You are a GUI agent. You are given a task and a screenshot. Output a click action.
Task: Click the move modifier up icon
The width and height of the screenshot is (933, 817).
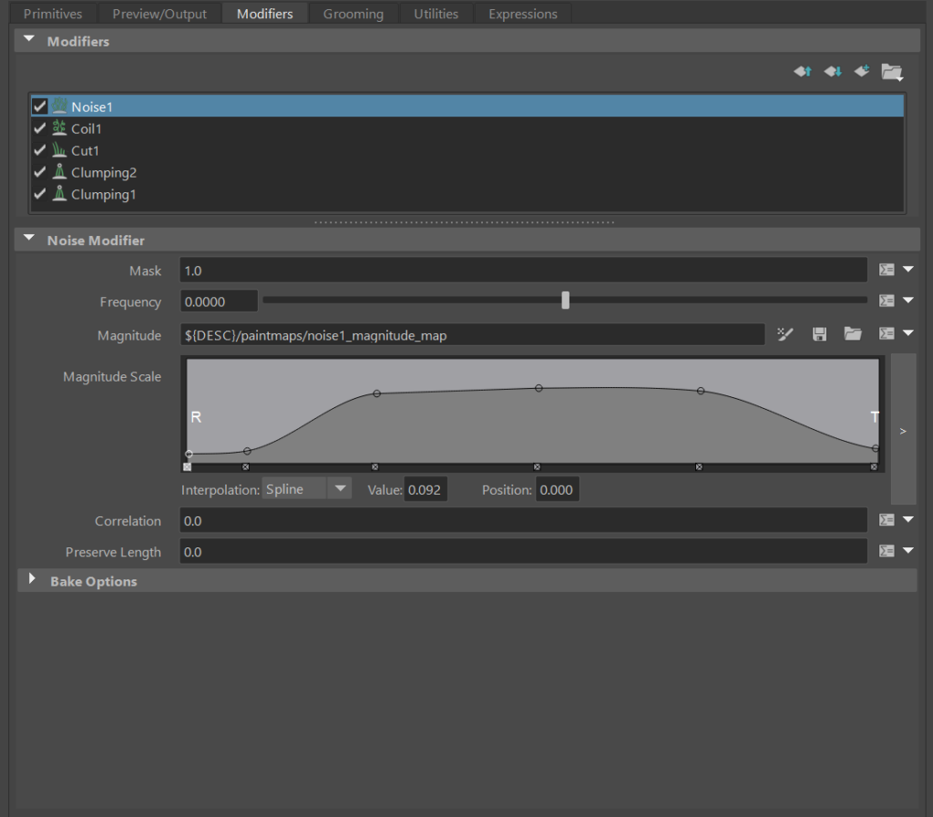tap(802, 71)
